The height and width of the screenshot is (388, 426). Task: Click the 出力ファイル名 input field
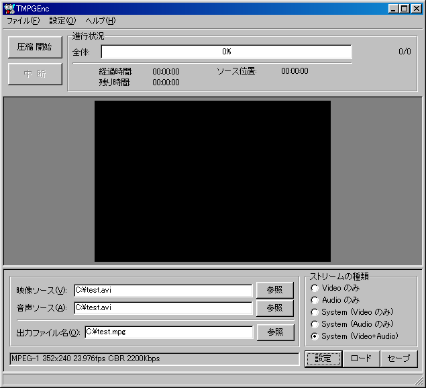[x=168, y=332]
